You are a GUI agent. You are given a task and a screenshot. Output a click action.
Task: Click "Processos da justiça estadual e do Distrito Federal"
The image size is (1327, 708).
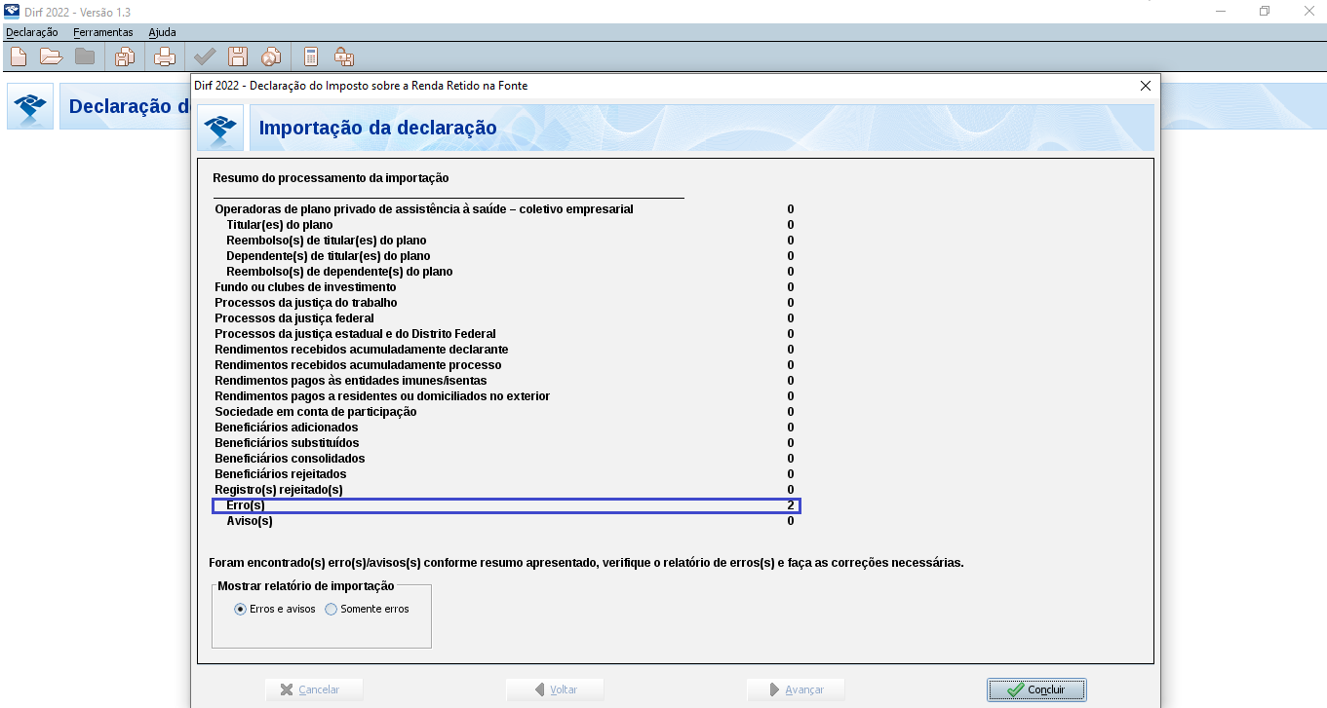click(x=355, y=334)
